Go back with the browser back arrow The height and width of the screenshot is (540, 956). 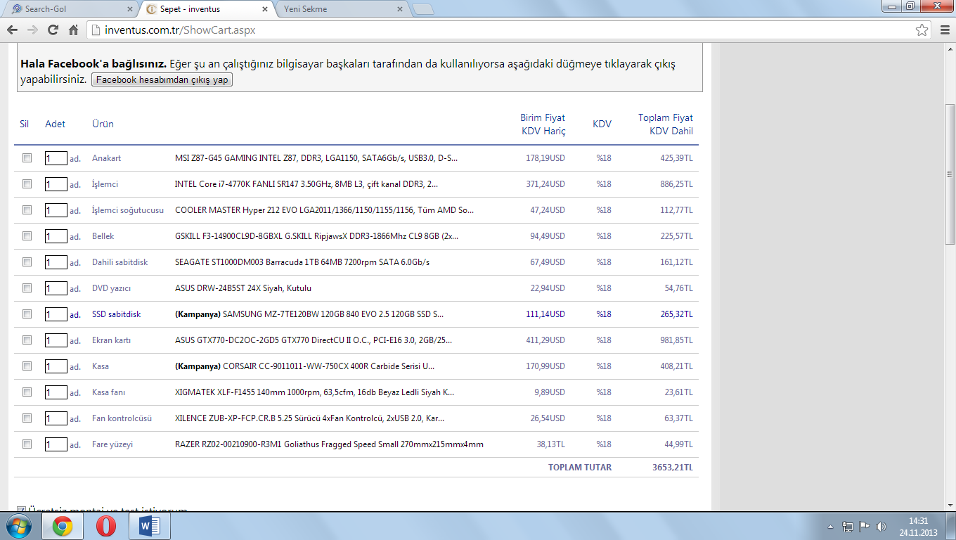[12, 30]
